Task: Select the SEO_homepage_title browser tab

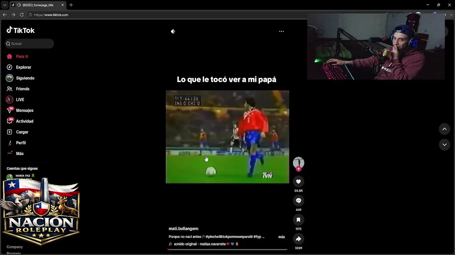Action: (x=37, y=5)
